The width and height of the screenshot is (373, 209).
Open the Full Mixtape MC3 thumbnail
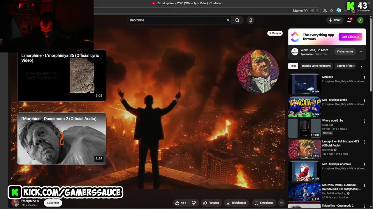(304, 149)
